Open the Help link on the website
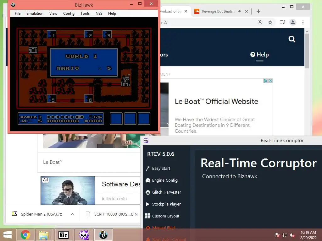The width and height of the screenshot is (322, 241). tap(259, 55)
